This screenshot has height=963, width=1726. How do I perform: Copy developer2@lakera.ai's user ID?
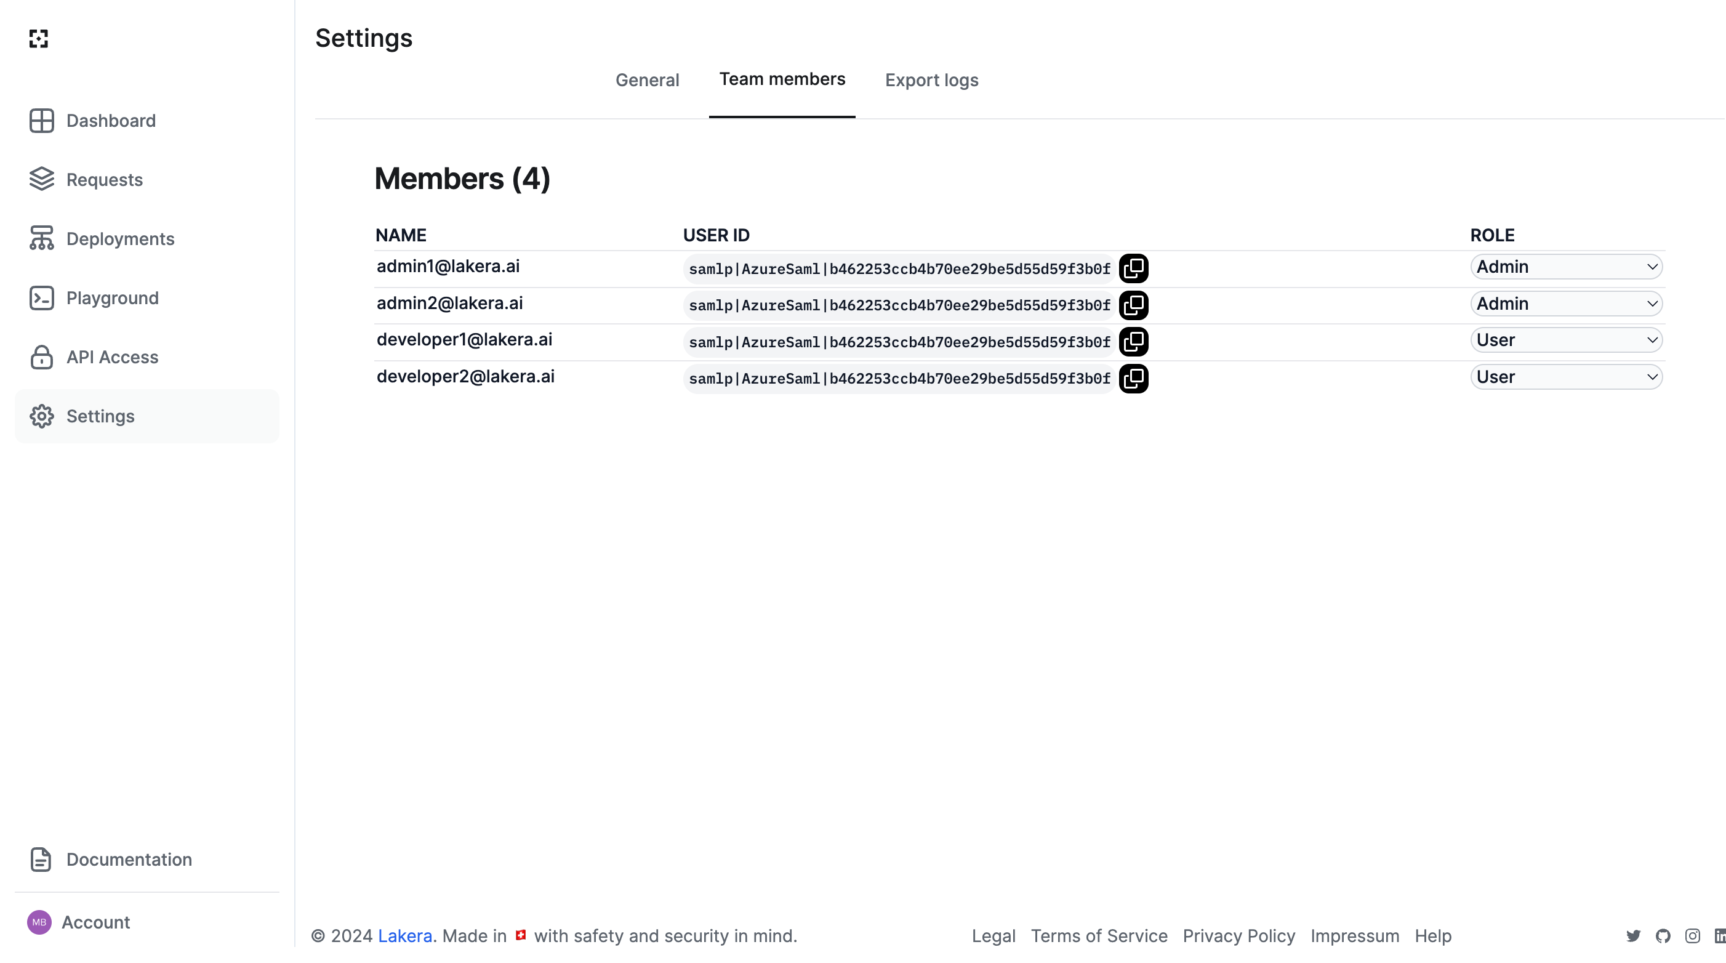(1134, 379)
